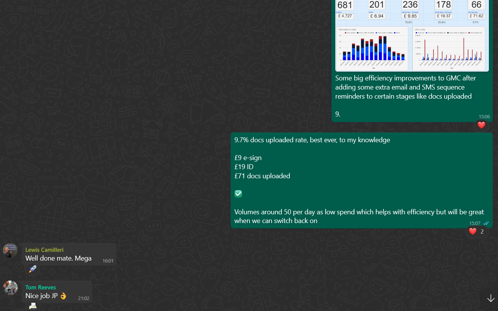Click the Tom Reeves sender name
Screen dimensions: 498x311
41,287
